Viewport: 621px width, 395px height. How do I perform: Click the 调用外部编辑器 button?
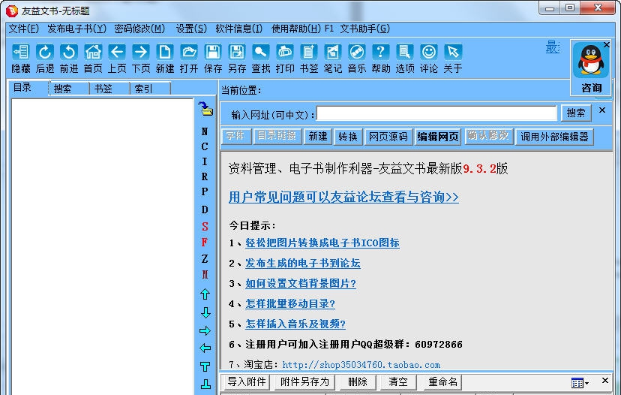tap(554, 137)
